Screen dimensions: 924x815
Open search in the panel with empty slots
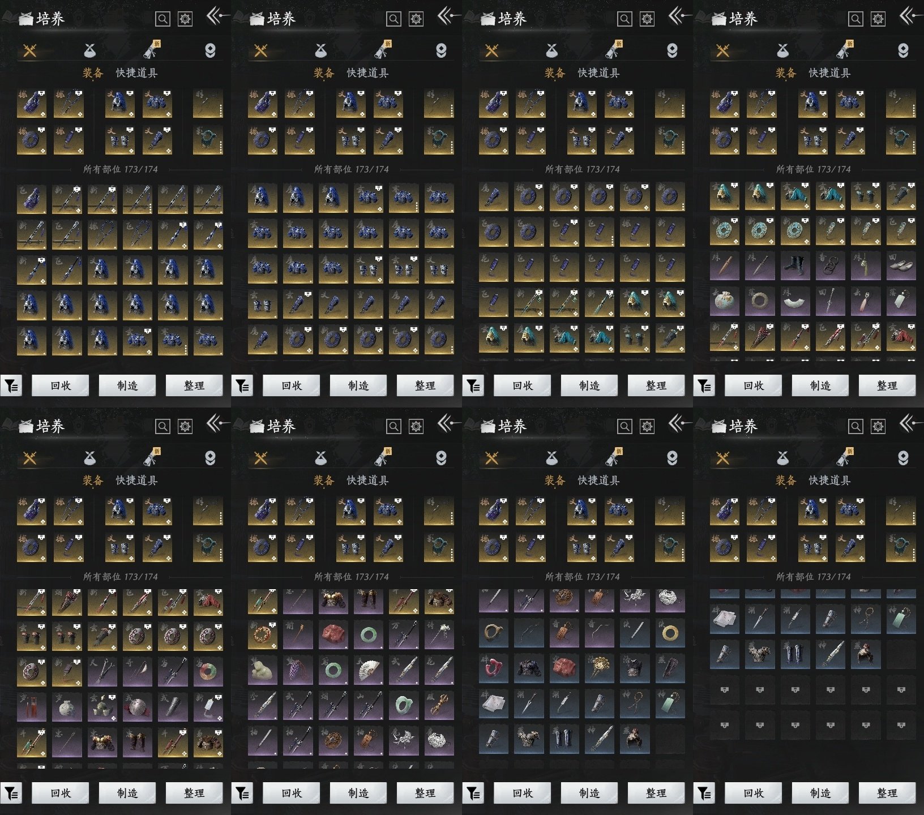855,426
